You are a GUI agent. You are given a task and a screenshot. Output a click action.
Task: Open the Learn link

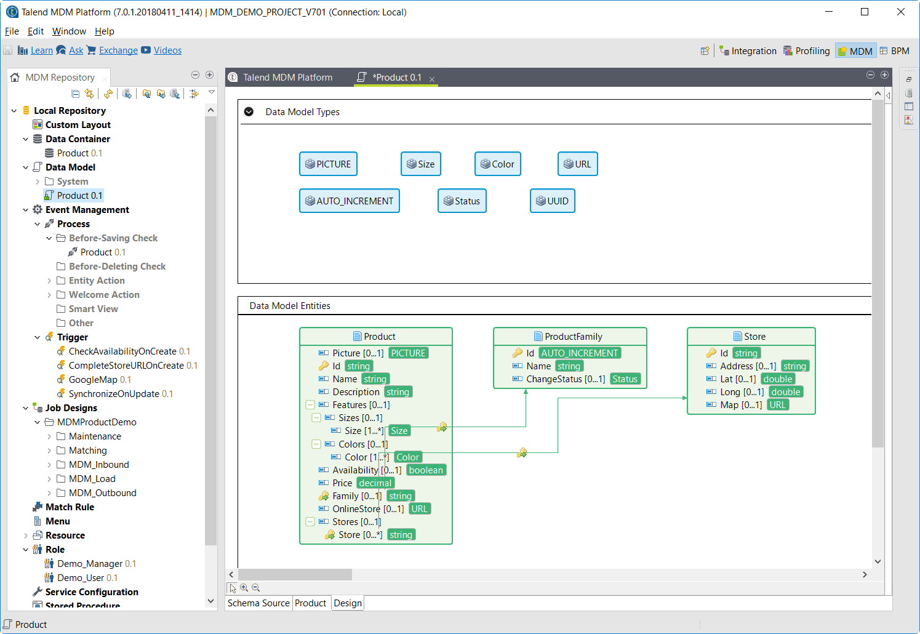[x=42, y=50]
